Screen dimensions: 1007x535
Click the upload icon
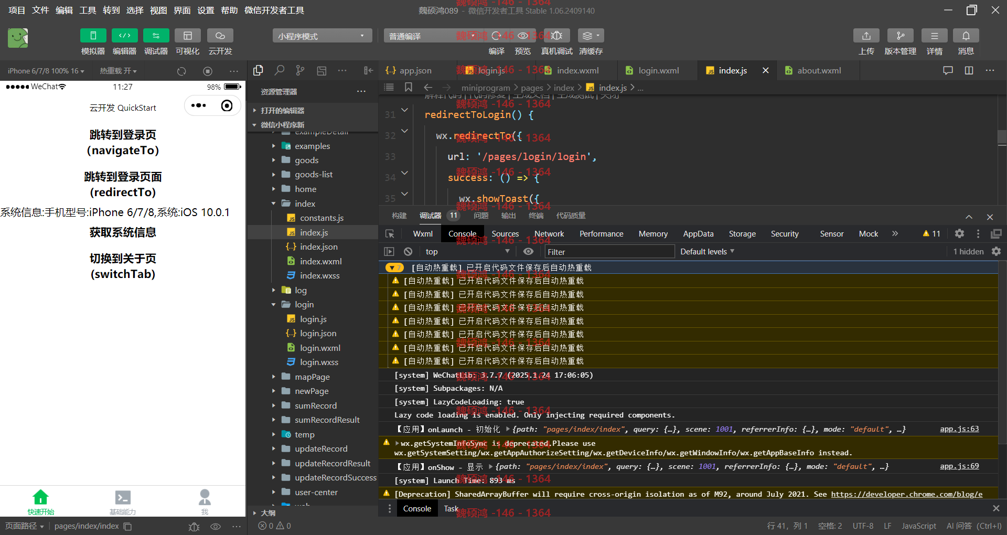coord(866,36)
